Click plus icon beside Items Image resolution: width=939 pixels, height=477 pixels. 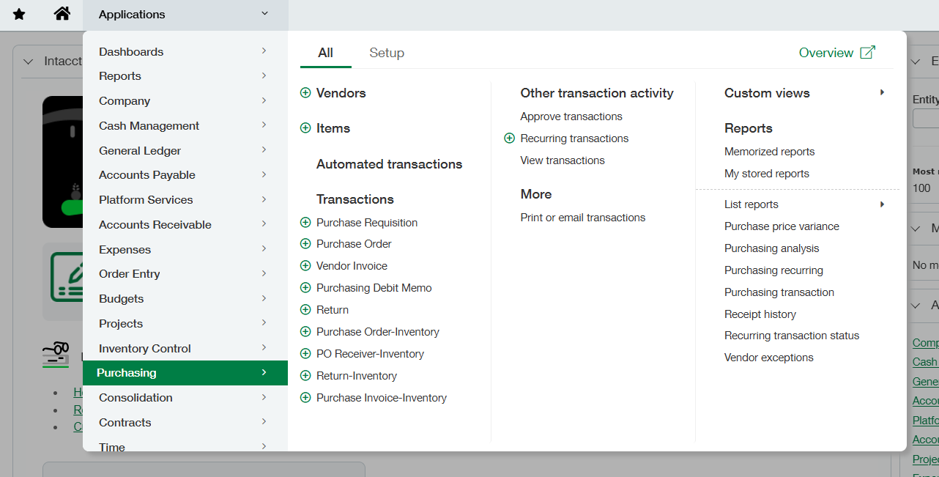[305, 128]
